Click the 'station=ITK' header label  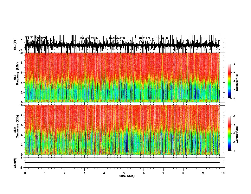[x=117, y=38]
